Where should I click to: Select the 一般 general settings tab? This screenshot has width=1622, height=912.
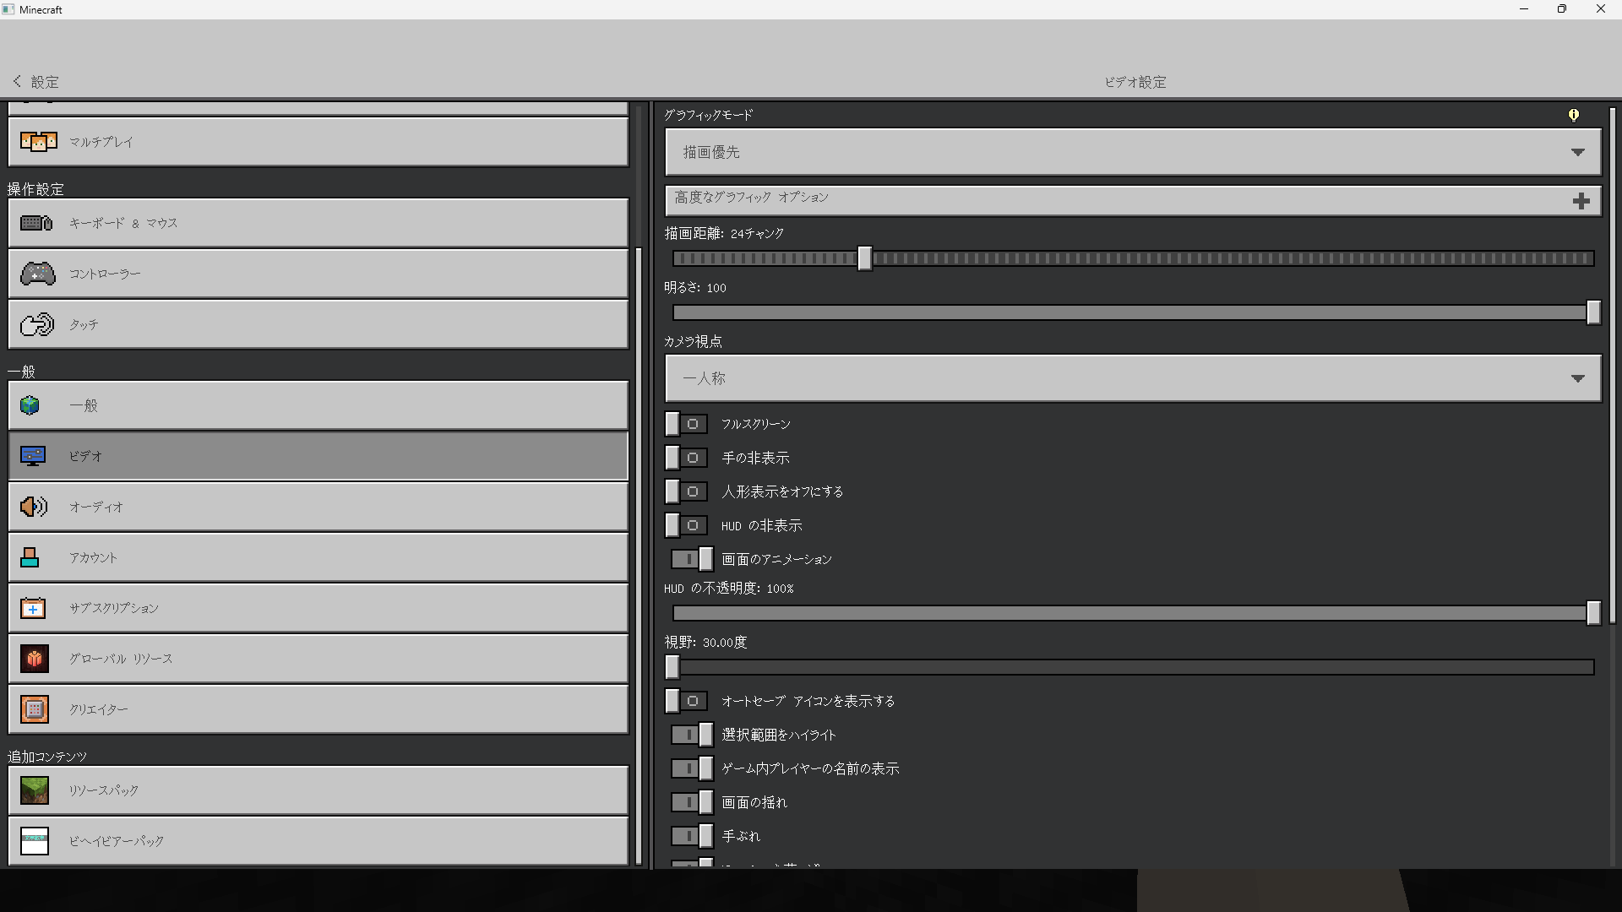click(x=318, y=405)
